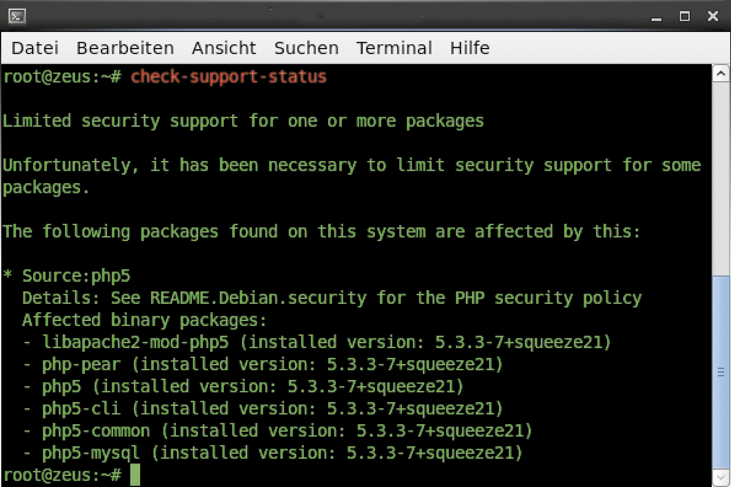Maximize the terminal window
This screenshot has width=731, height=487.
click(x=685, y=16)
